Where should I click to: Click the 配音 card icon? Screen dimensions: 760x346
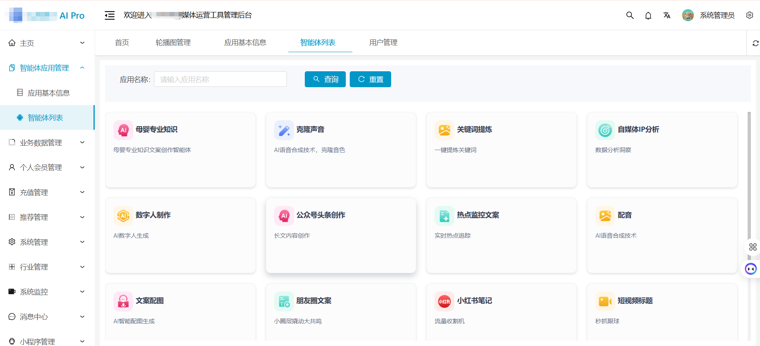point(605,215)
